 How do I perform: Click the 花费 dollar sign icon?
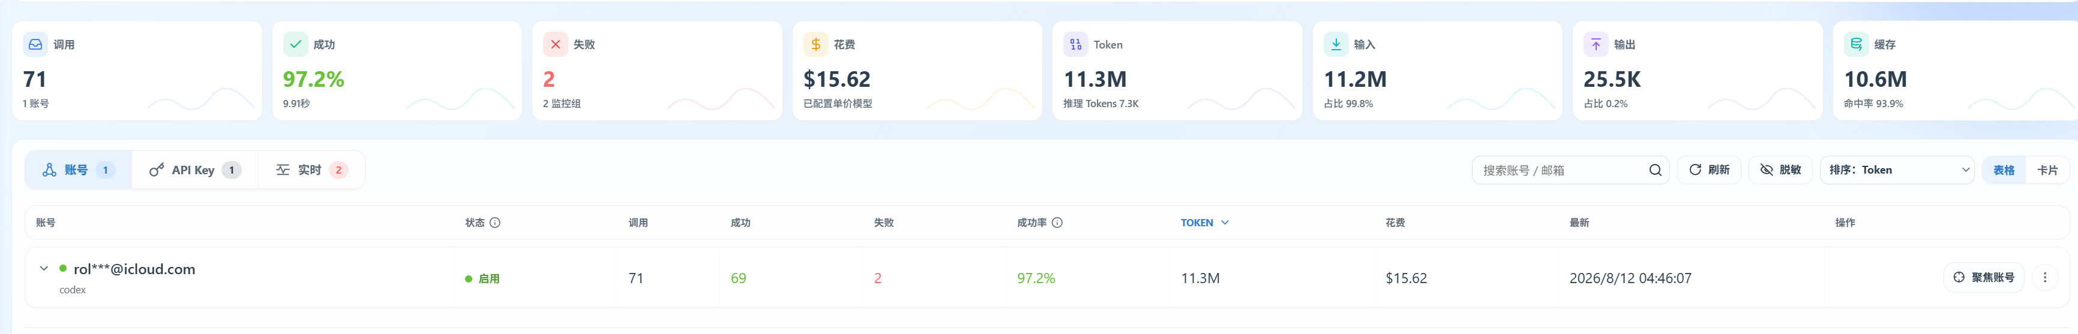coord(815,44)
